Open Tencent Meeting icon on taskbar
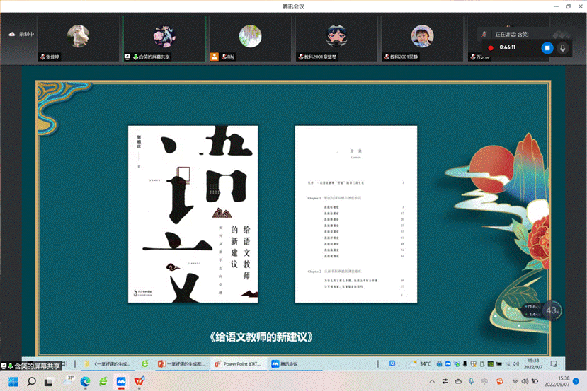Screen dimensions: 587x391 pos(121,381)
